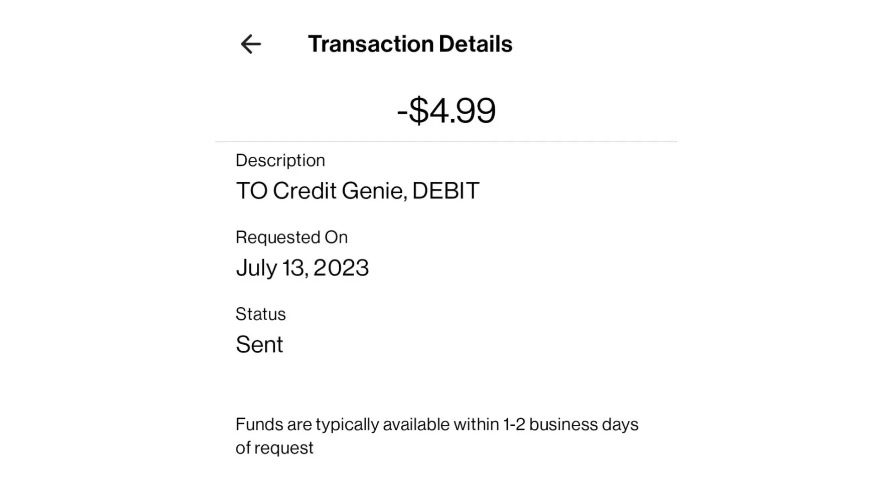Click the 'of request' footer line
892x501 pixels.
[274, 448]
